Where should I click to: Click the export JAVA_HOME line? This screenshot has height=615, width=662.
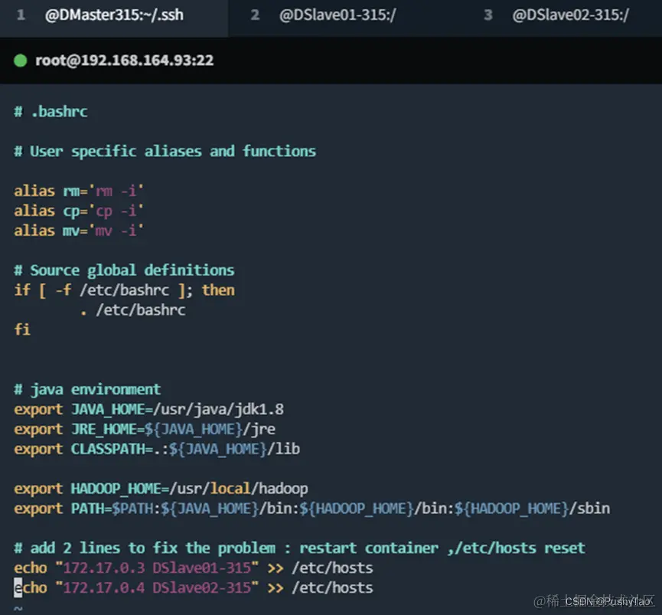(148, 409)
